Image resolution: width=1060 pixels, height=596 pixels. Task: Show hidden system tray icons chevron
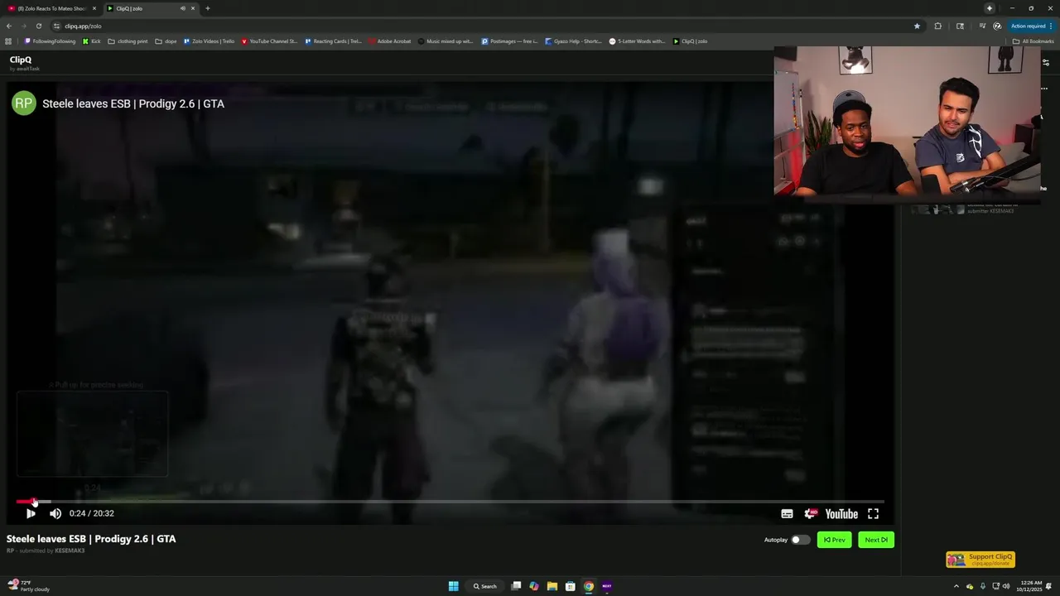(x=956, y=586)
